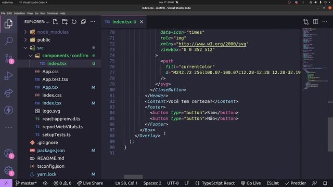Synchronize changes cloud icon in status bar
Image resolution: width=333 pixels, height=187 pixels.
pyautogui.click(x=45, y=183)
